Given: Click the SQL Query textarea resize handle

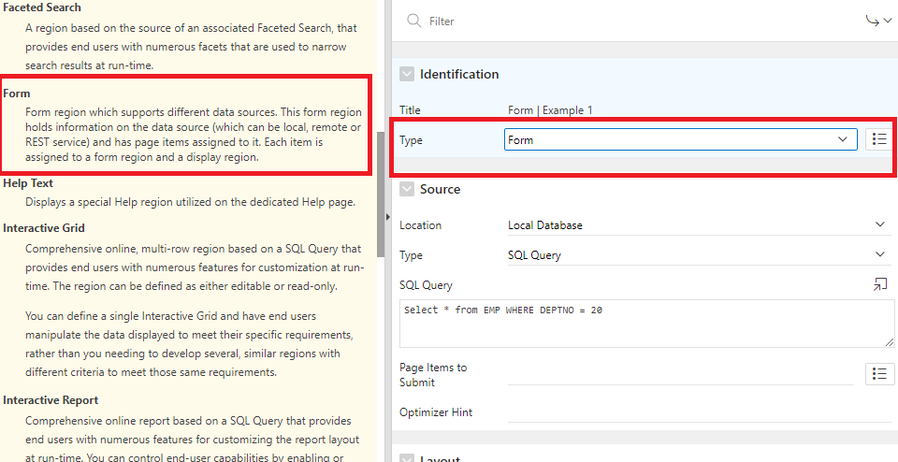Looking at the screenshot, I should (x=889, y=341).
